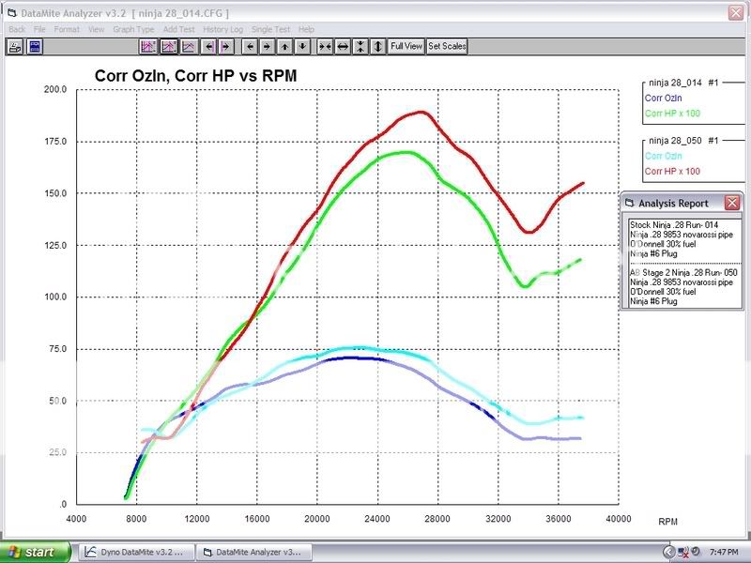The height and width of the screenshot is (563, 751).
Task: Shrink graph vertically with inward vertical arrows
Action: pyautogui.click(x=360, y=45)
